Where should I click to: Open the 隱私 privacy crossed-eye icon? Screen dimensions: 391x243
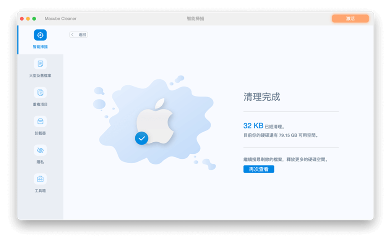40,150
